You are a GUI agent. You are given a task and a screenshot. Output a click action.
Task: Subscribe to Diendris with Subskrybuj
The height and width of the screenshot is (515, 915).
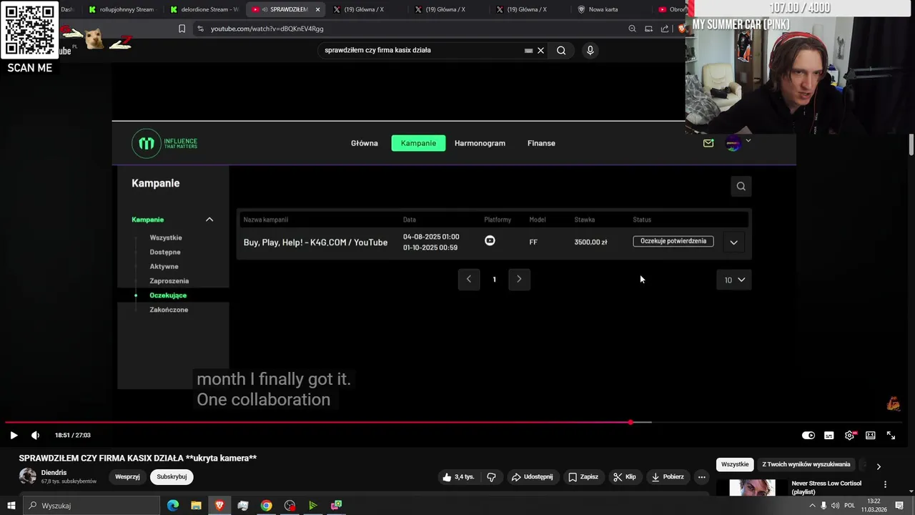[x=172, y=477]
